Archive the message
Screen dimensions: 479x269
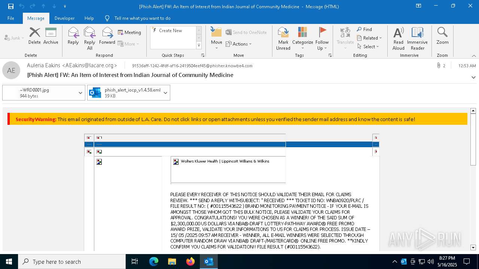[x=51, y=36]
